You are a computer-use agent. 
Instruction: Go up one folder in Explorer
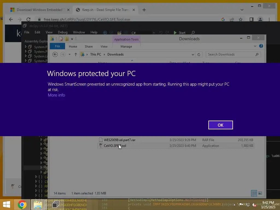pos(76,54)
